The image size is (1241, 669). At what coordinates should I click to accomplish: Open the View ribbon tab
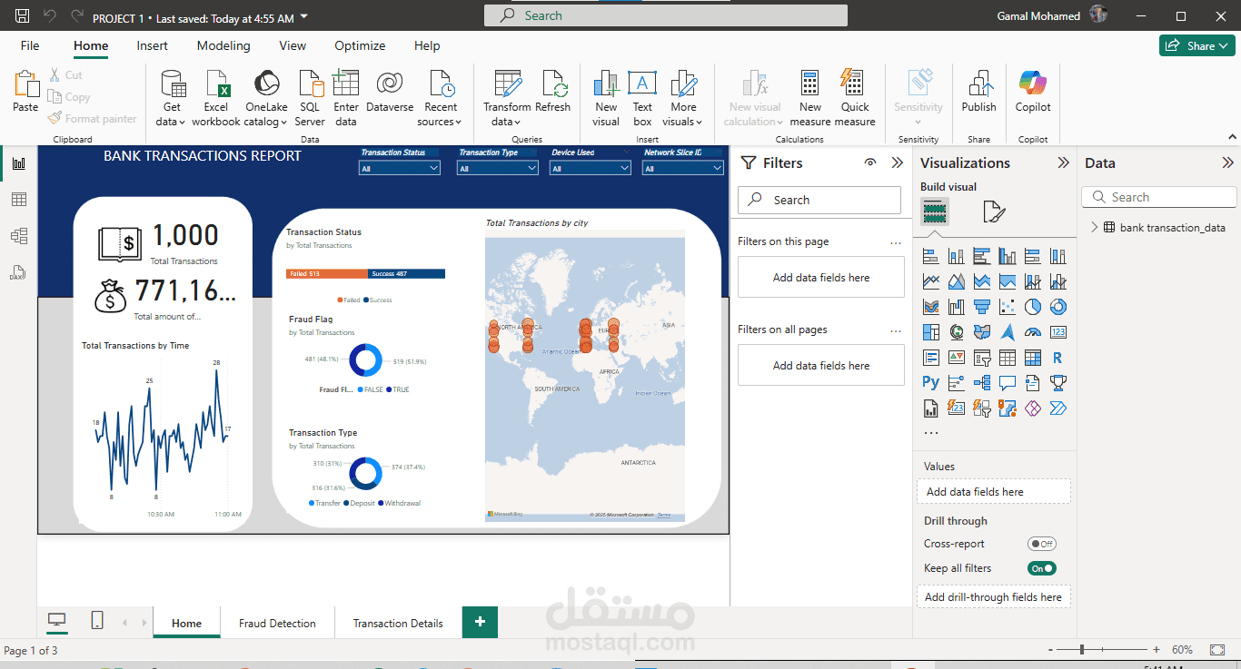tap(293, 45)
